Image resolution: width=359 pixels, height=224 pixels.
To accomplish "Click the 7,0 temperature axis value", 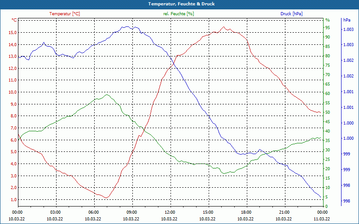I will click(x=13, y=128).
